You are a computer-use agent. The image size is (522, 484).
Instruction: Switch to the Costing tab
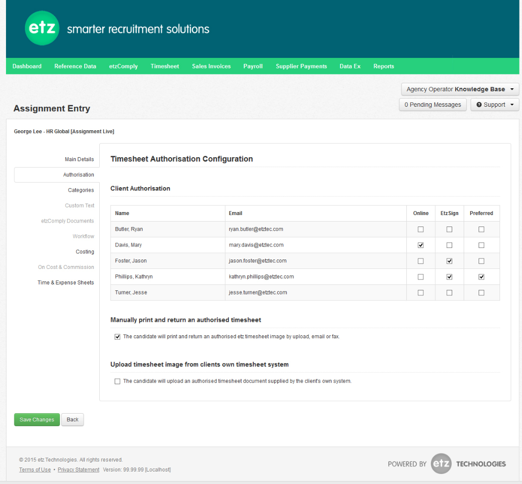click(x=85, y=252)
